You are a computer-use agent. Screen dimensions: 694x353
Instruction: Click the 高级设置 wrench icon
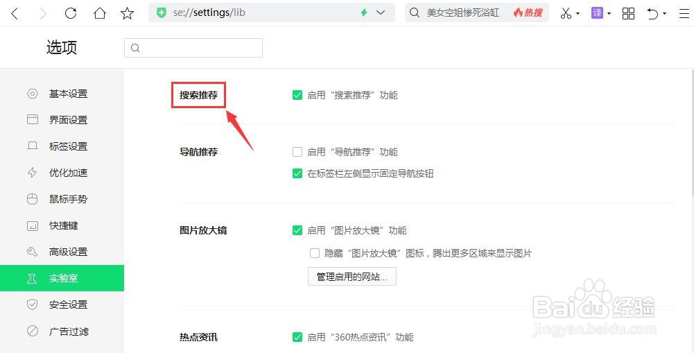33,252
